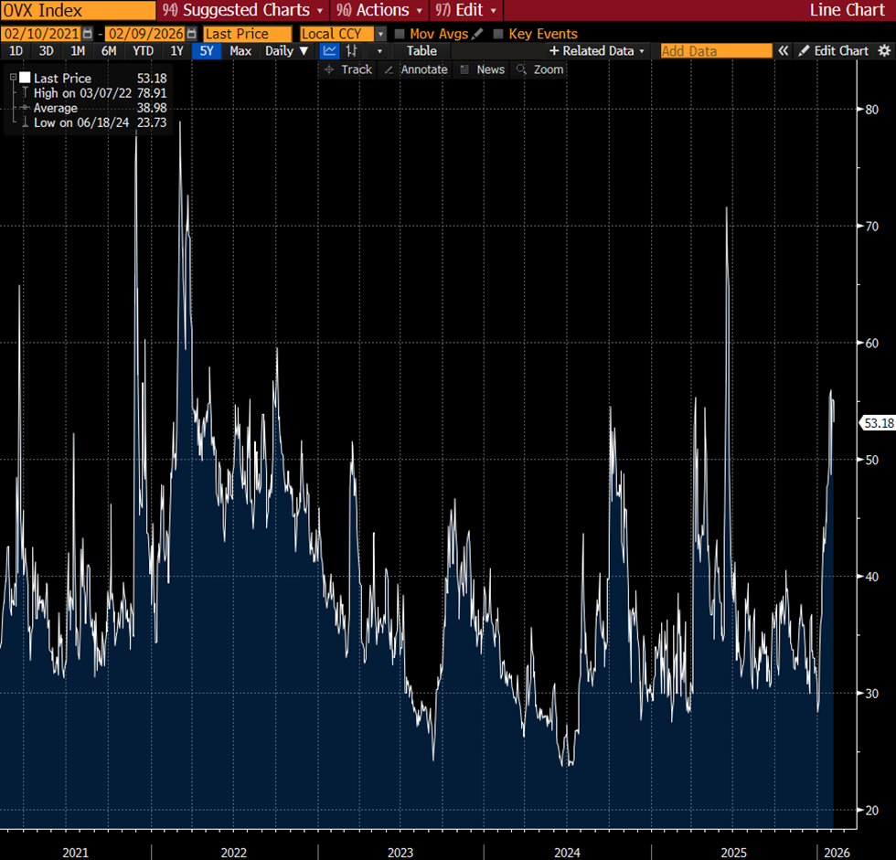Activate the Track crosshair tool

(348, 69)
